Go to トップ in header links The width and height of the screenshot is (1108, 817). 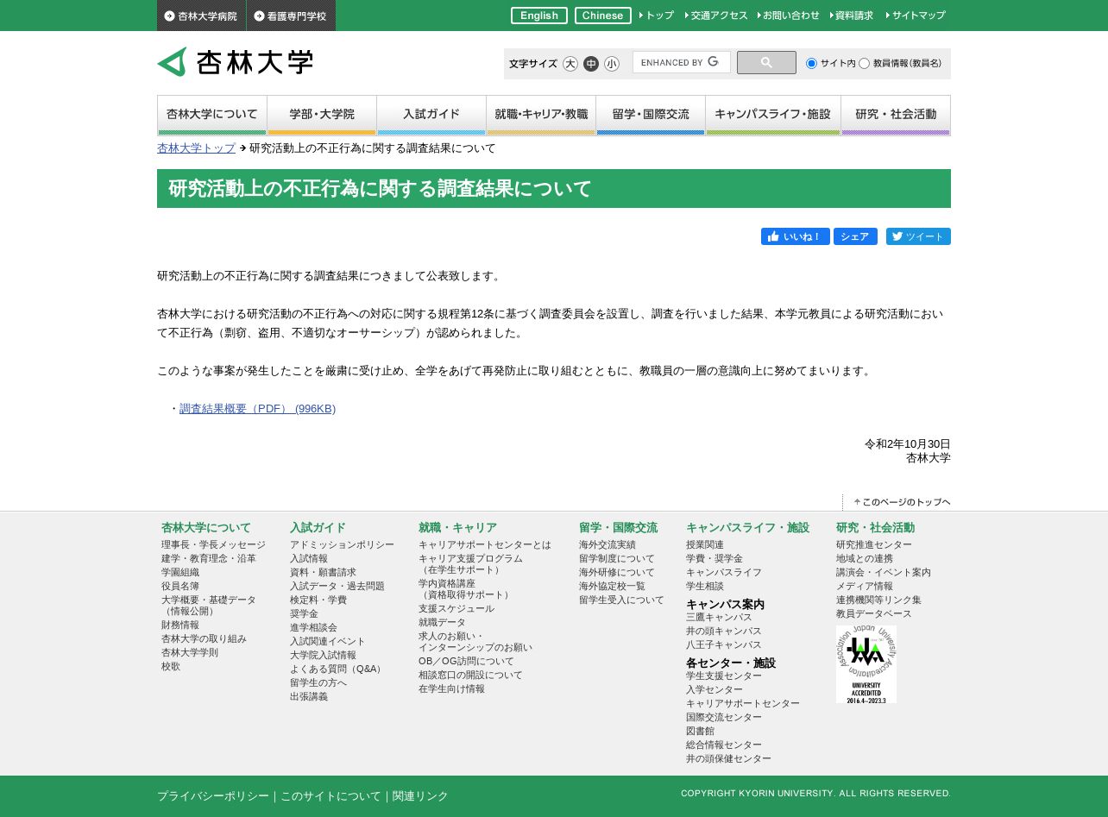coord(657,16)
